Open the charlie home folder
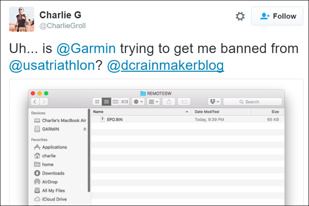The image size is (309, 206). coord(45,156)
